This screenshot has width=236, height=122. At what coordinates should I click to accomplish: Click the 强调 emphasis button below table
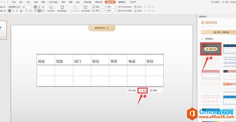(154, 90)
